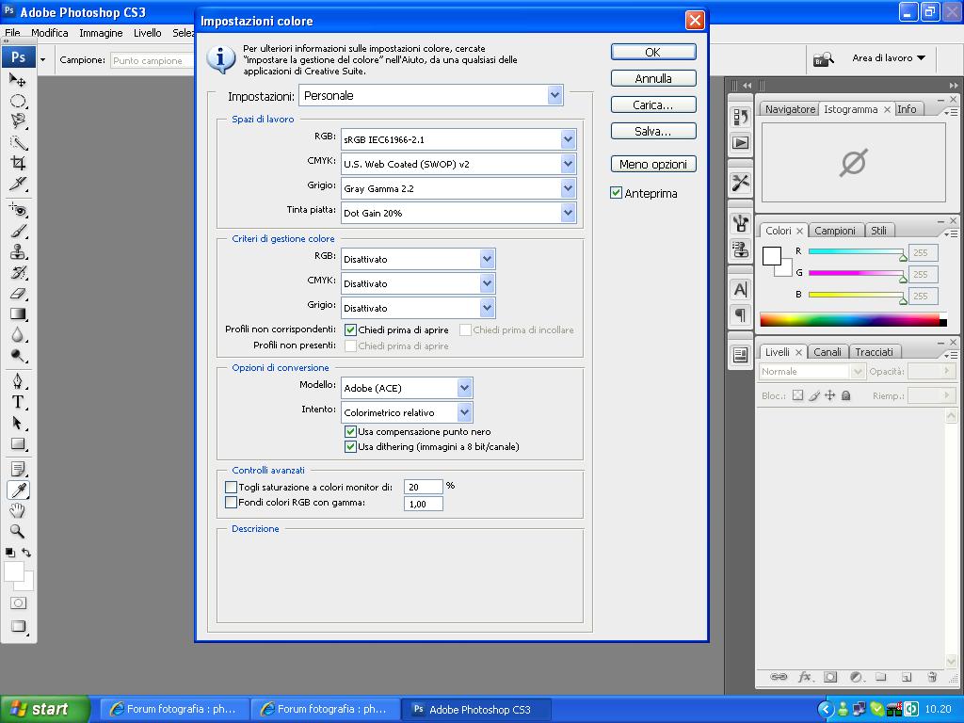
Task: Open the CMYK working space dropdown
Action: 458,164
